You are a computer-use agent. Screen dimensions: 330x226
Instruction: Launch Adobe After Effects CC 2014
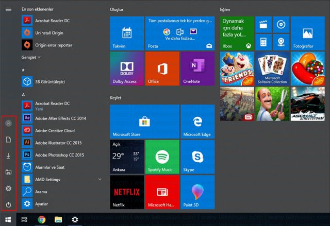pyautogui.click(x=61, y=118)
